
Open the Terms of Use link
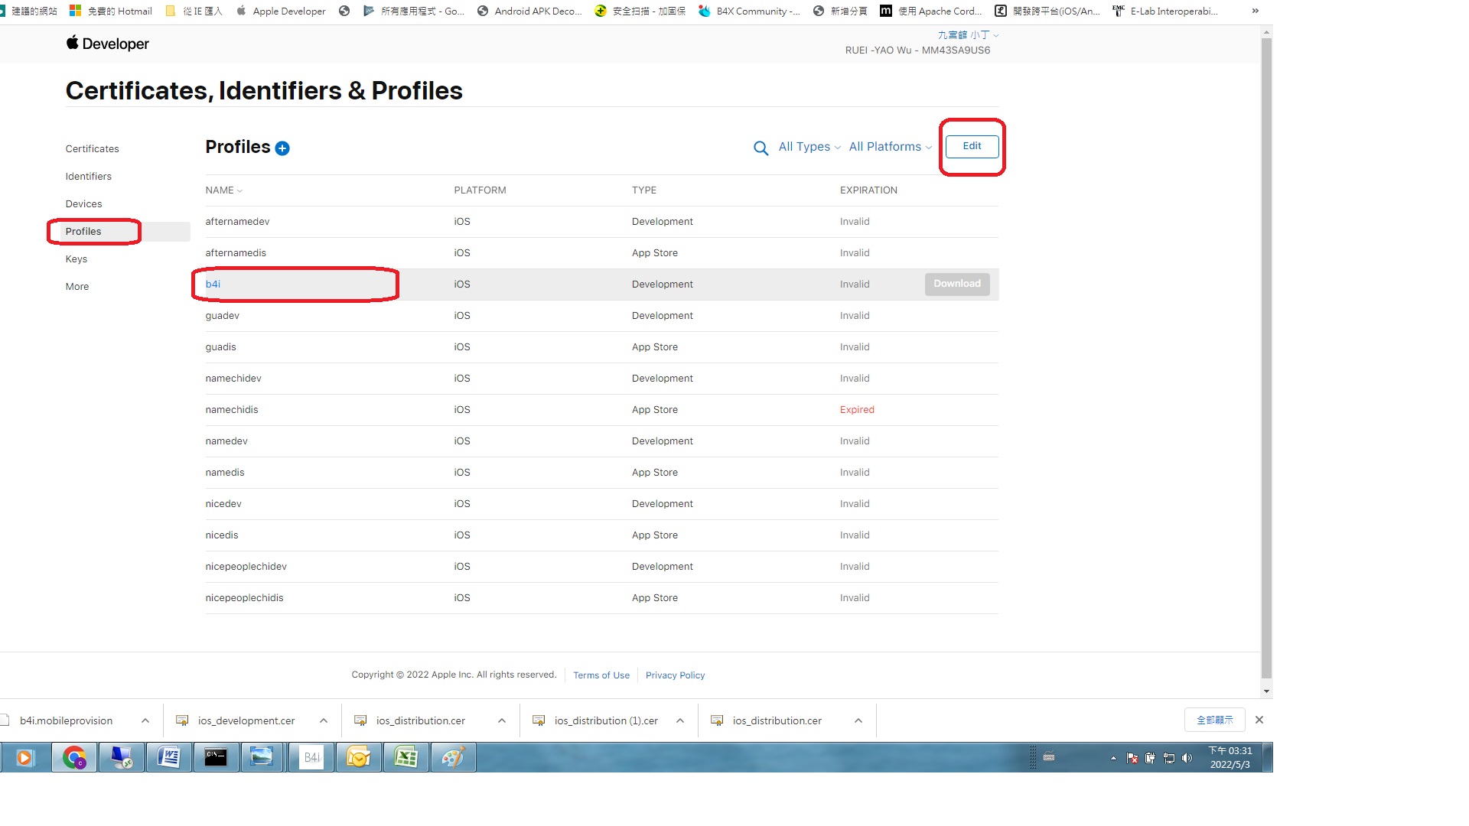pyautogui.click(x=601, y=675)
